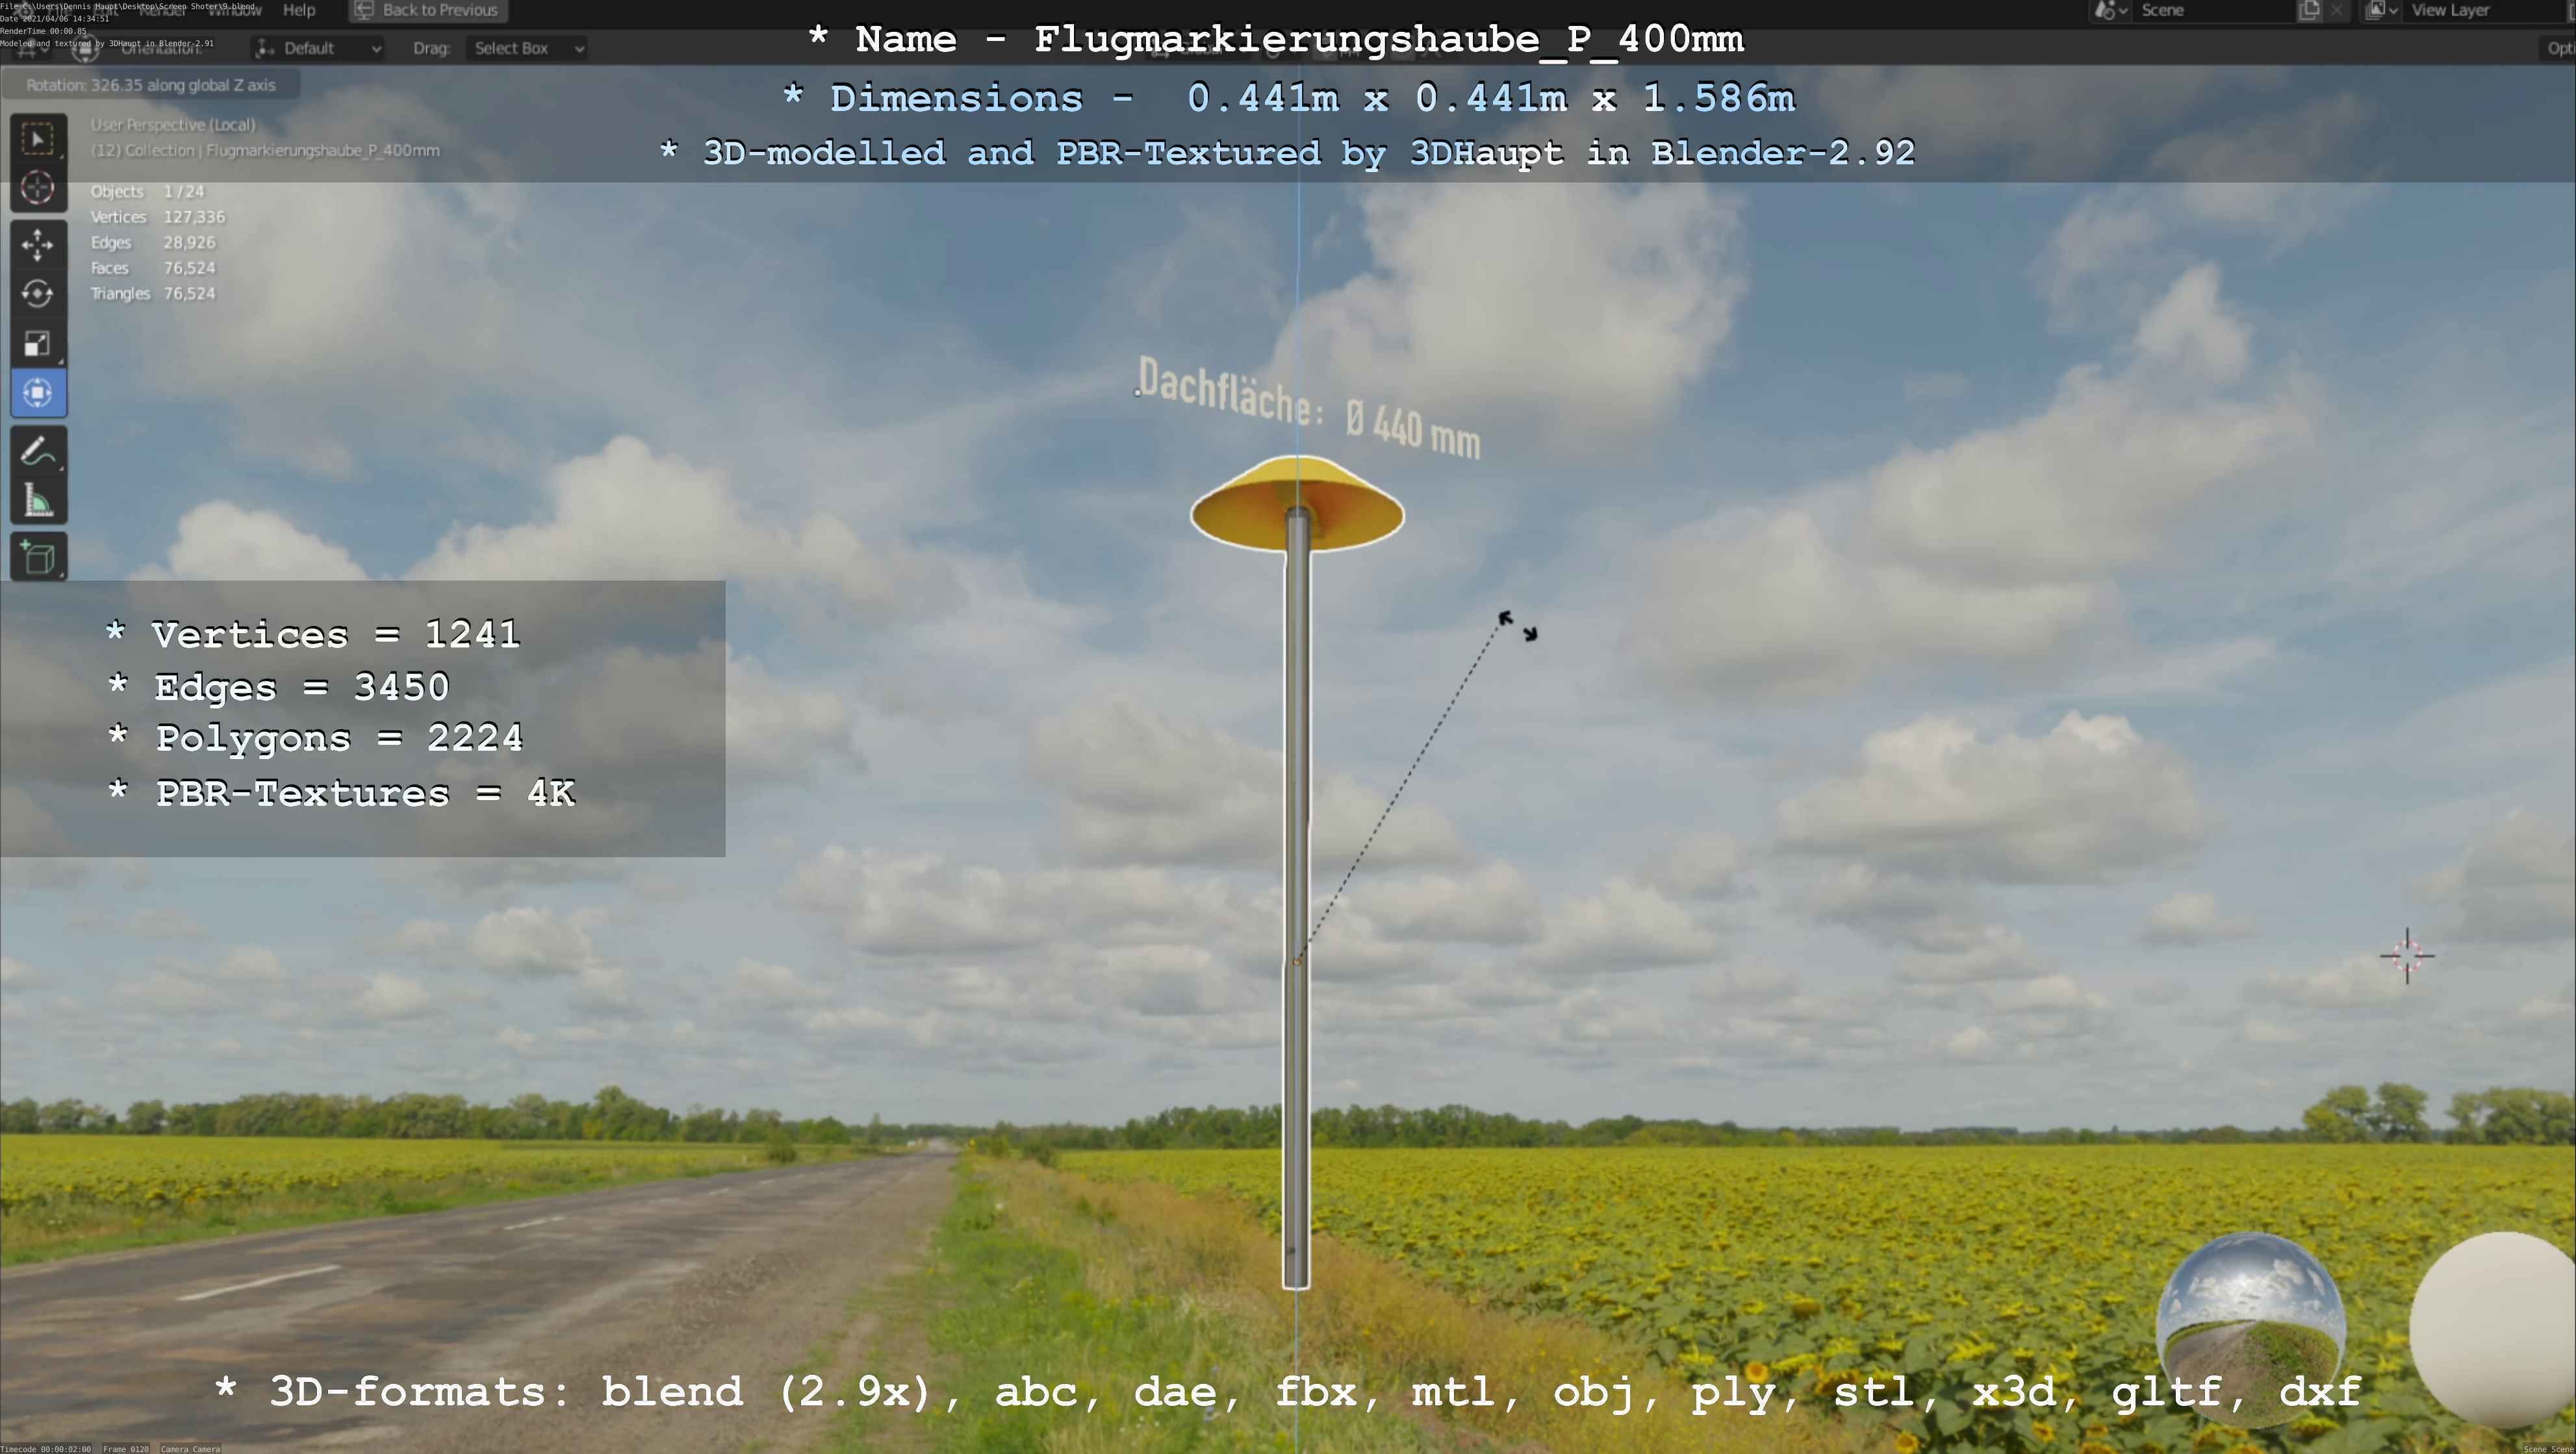Viewport: 2576px width, 1454px height.
Task: Open the Default orientation dropdown
Action: point(318,48)
